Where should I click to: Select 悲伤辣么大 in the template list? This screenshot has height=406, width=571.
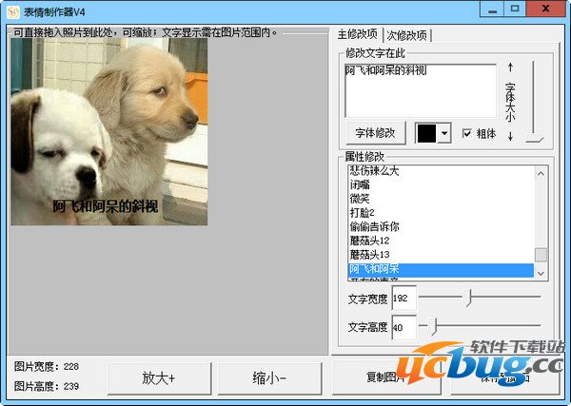pos(373,171)
